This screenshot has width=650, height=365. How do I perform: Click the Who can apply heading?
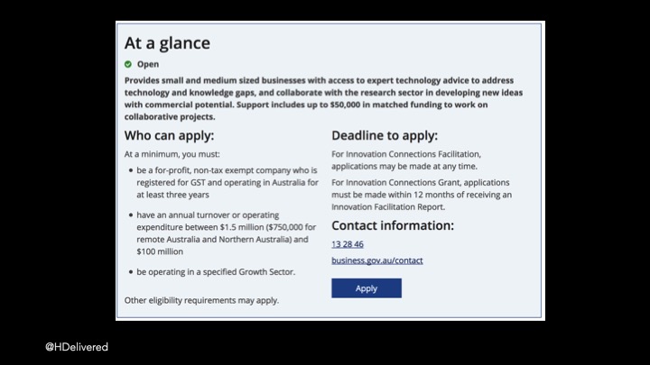(x=169, y=135)
